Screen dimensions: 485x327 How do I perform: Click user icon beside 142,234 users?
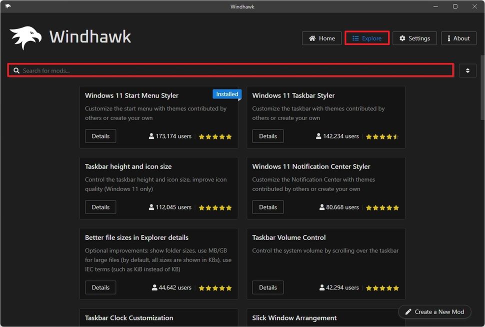(318, 136)
